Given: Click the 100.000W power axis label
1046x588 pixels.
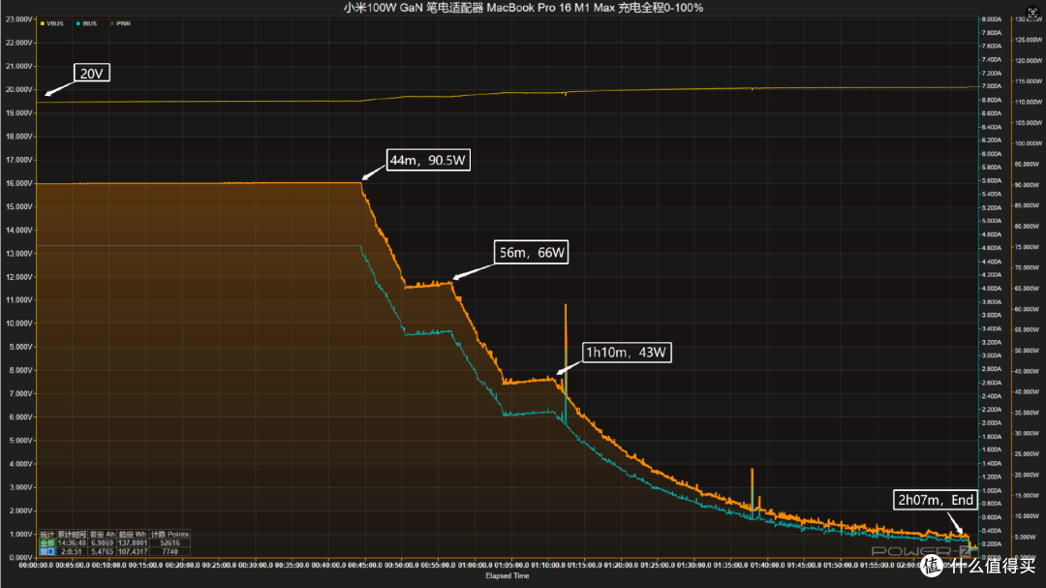Looking at the screenshot, I should pos(1028,143).
